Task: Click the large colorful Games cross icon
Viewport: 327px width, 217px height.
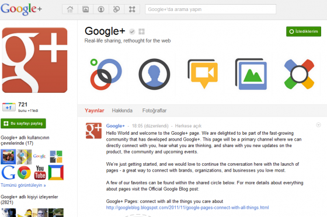Action: (x=299, y=74)
